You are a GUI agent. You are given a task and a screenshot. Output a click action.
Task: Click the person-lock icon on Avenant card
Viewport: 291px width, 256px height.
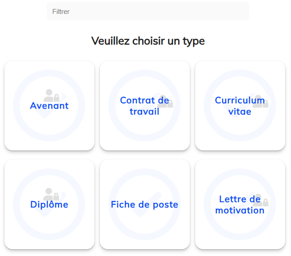point(52,95)
